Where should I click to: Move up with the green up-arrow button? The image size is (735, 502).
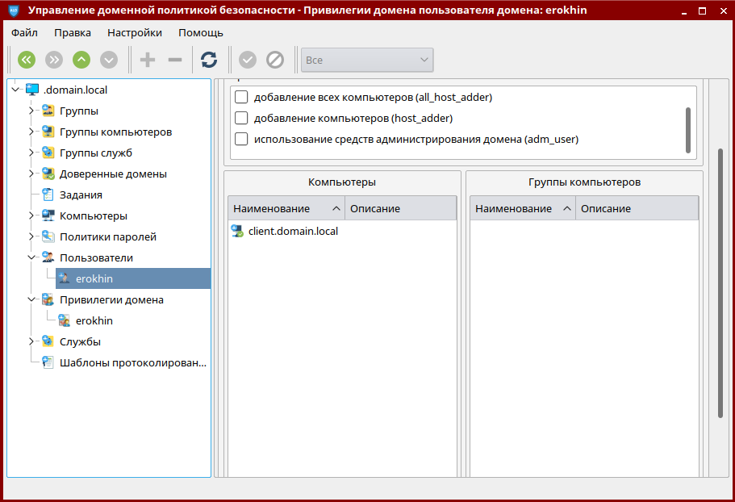(81, 60)
